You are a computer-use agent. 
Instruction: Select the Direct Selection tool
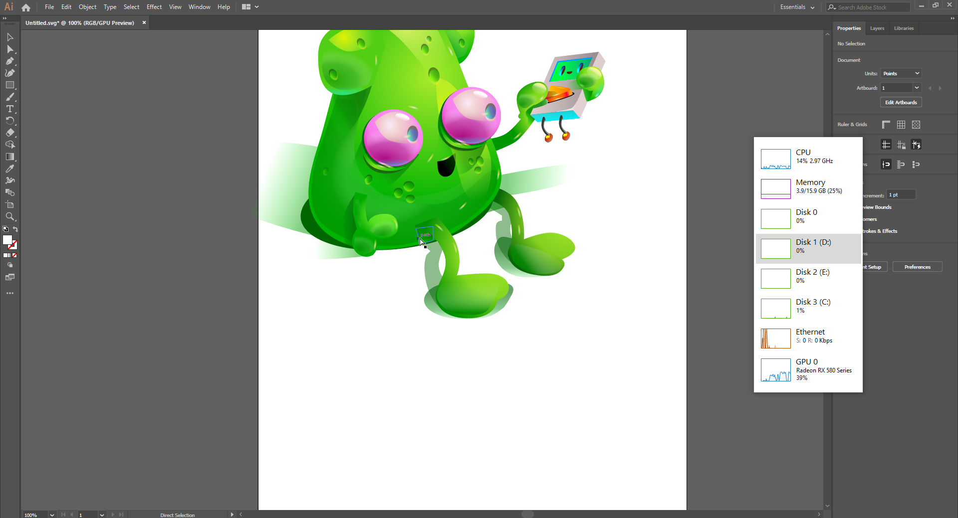(9, 49)
